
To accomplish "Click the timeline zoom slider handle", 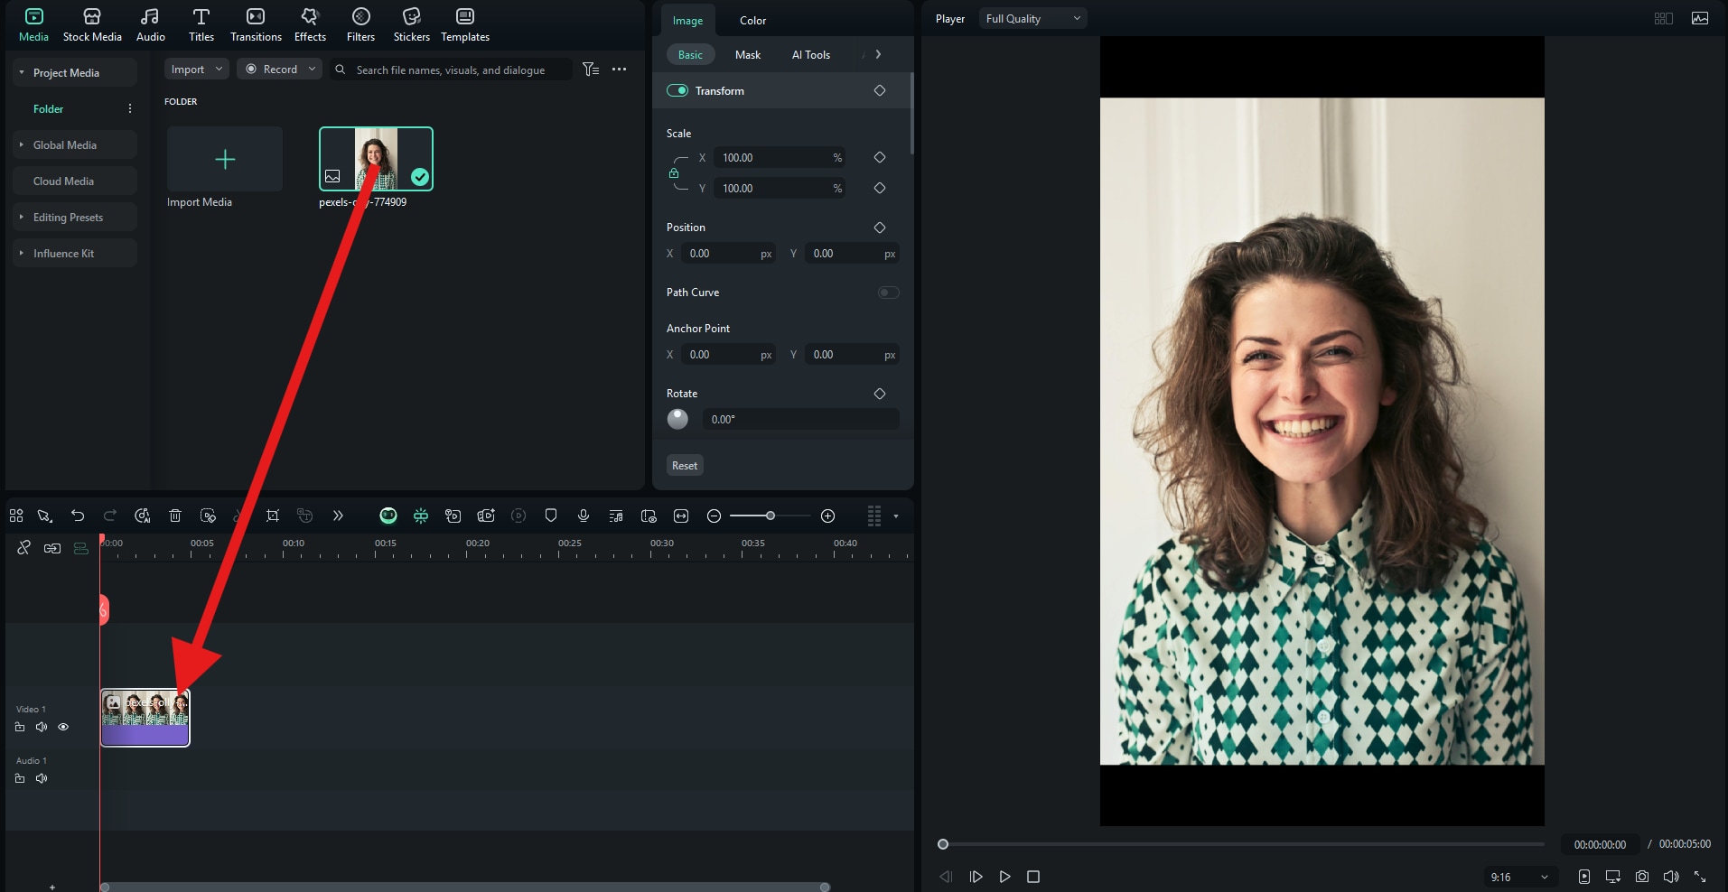I will pos(771,516).
